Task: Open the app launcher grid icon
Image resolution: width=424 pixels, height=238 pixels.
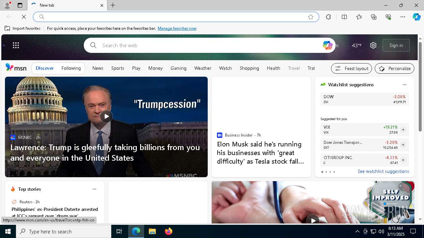Action: pos(16,45)
